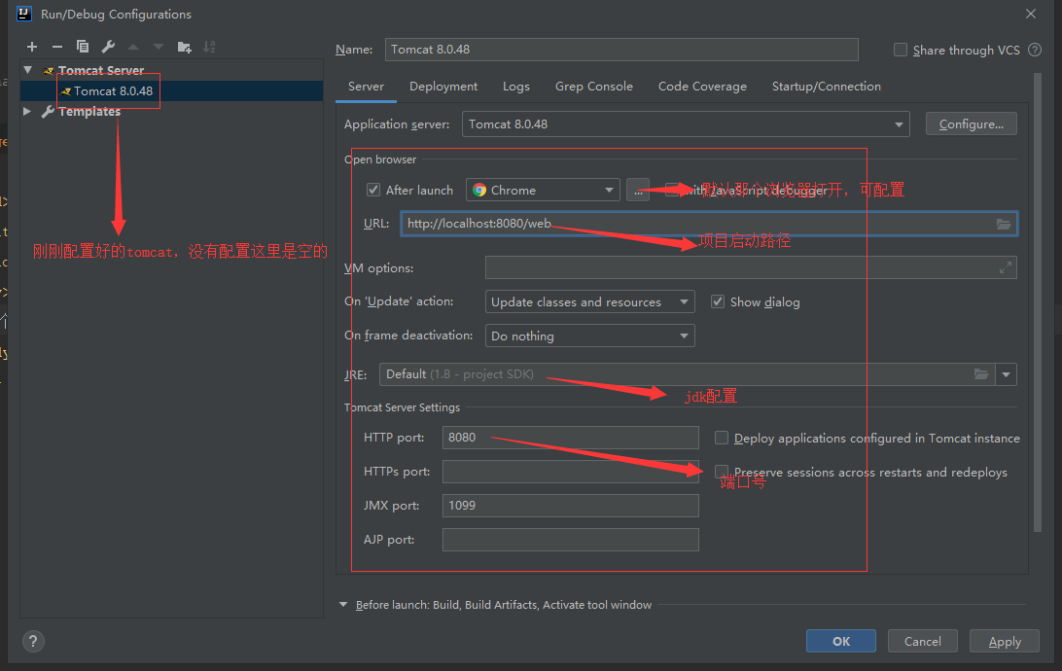
Task: Click the Configure... button
Action: [972, 124]
